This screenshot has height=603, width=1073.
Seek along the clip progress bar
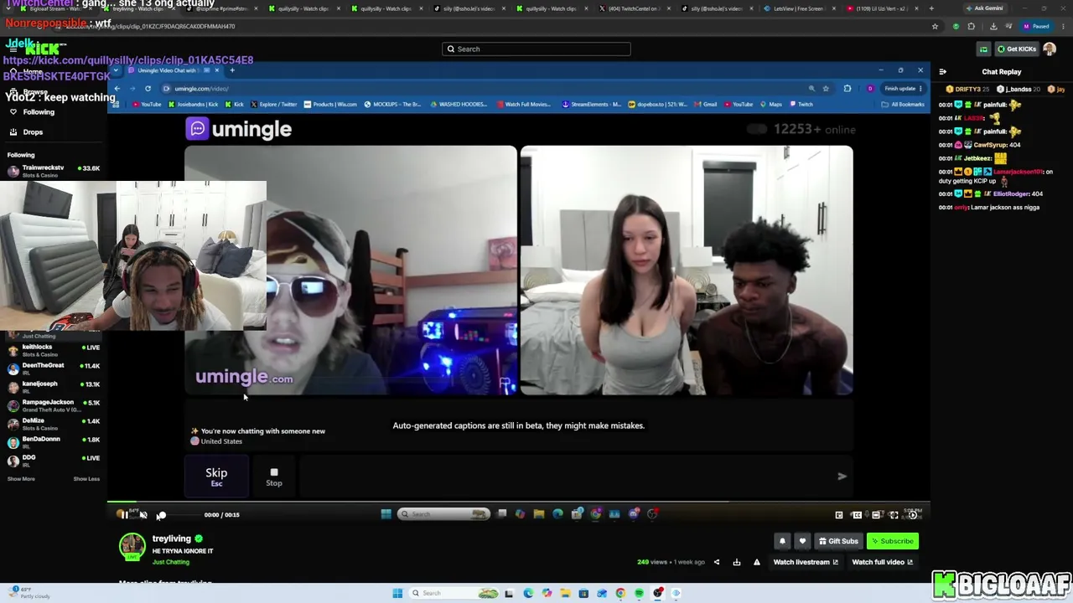click(x=519, y=502)
